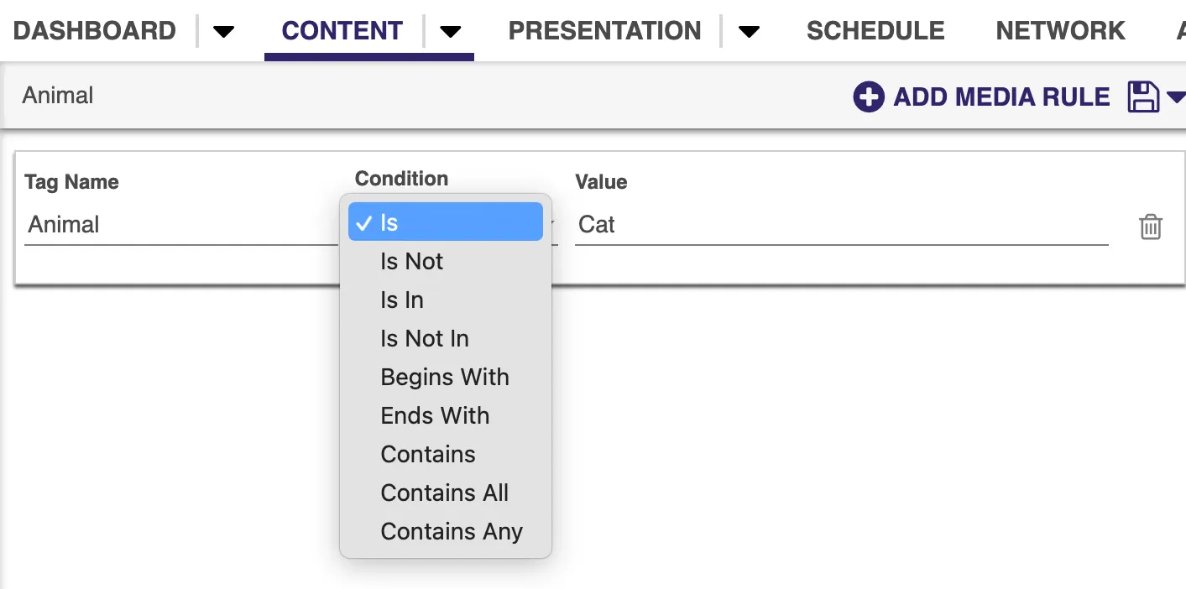Open the Content tab dropdown arrow

point(451,32)
